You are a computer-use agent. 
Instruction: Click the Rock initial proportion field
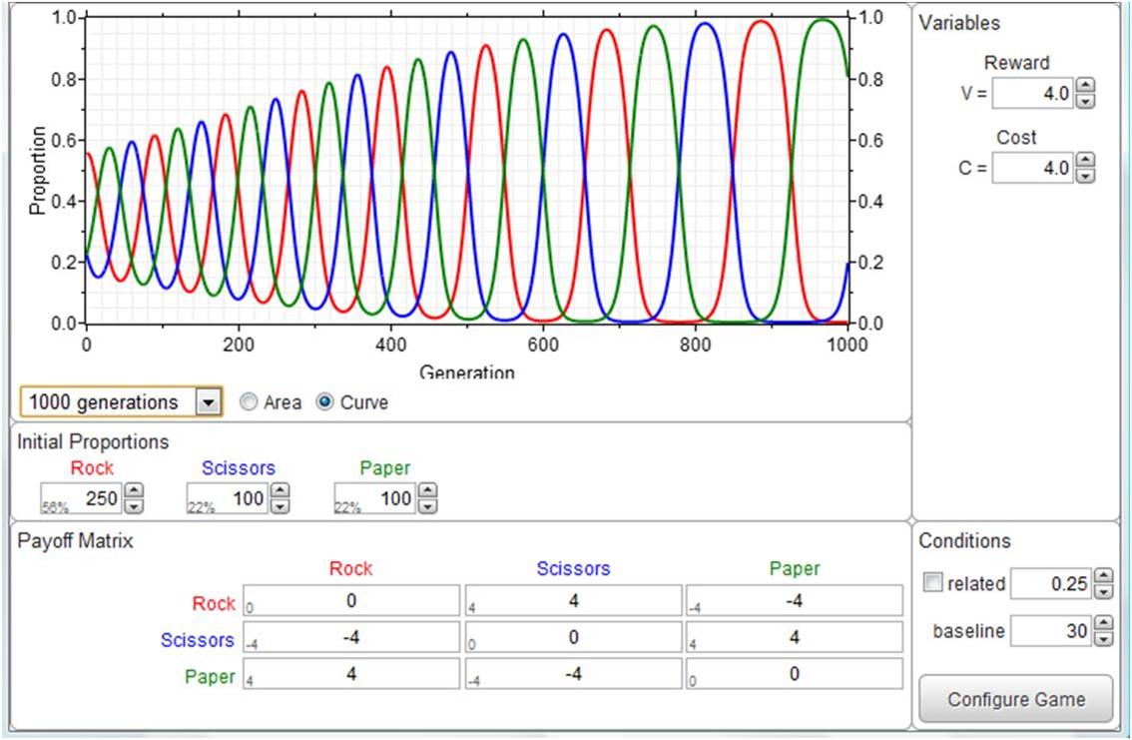click(85, 497)
